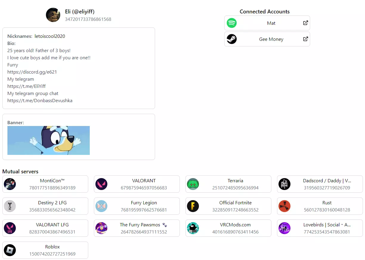Click Eli's profile avatar picture
Screen dimensions: 365x260
tap(53, 15)
